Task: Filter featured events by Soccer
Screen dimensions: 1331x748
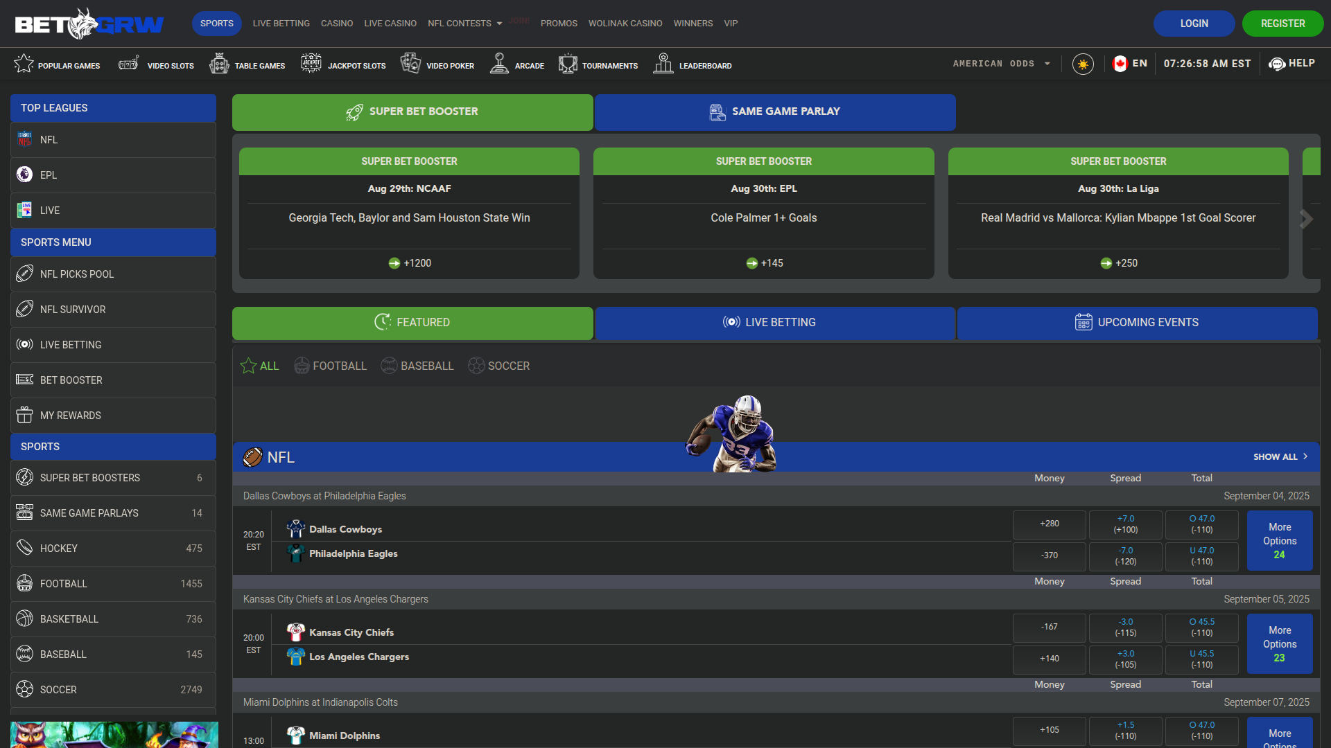Action: (499, 366)
